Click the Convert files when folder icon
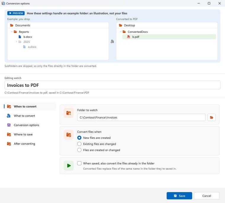225x203 pixels. coord(69,135)
